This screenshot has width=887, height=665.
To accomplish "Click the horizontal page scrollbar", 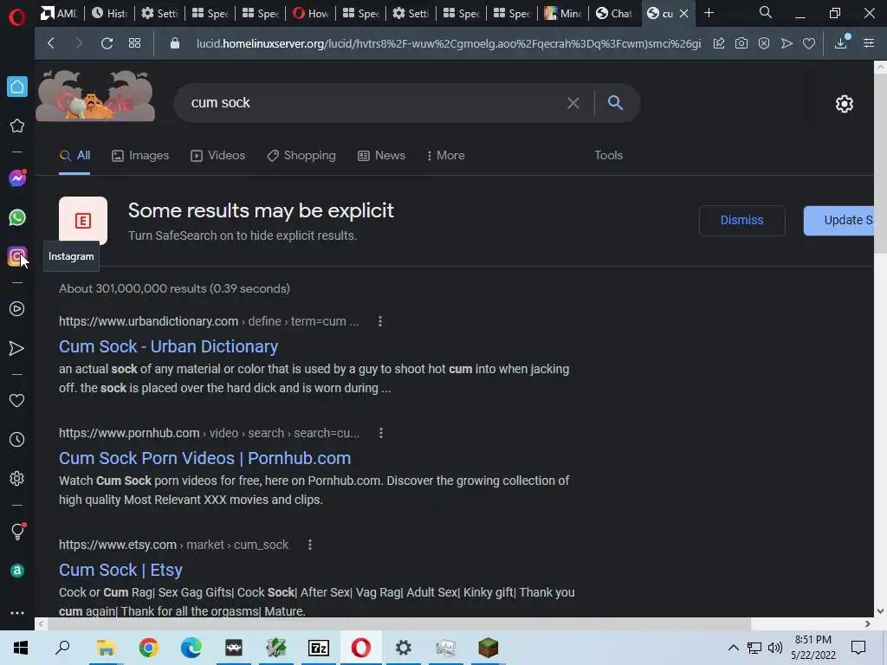I will (x=398, y=623).
